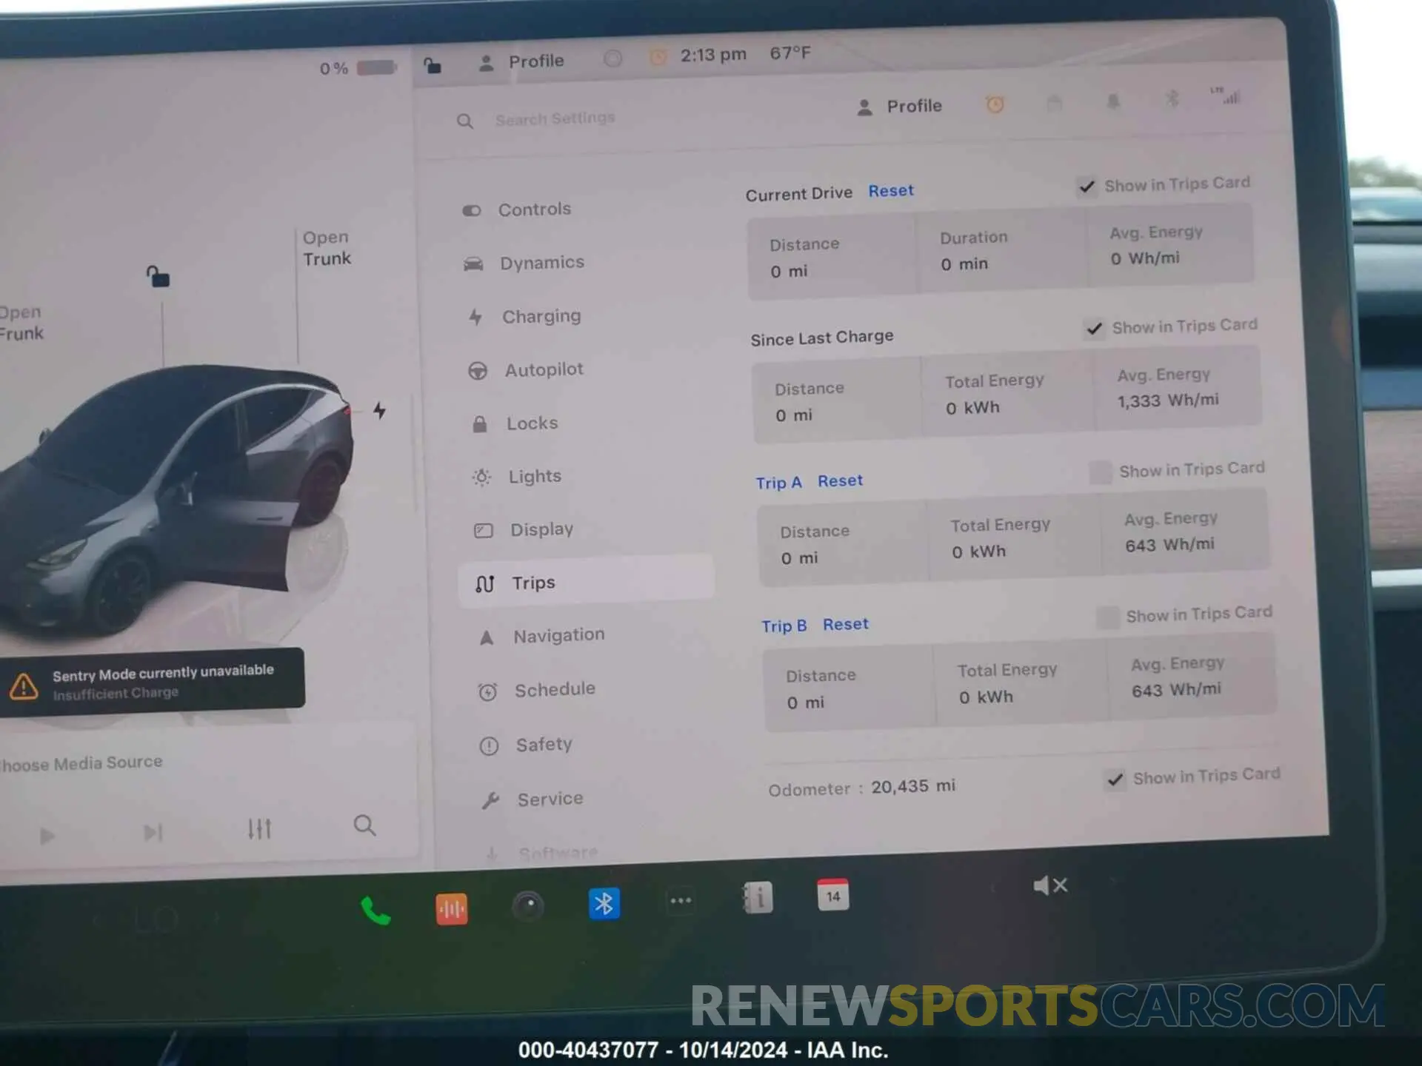
Task: Select the Trips menu entry
Action: coord(585,583)
